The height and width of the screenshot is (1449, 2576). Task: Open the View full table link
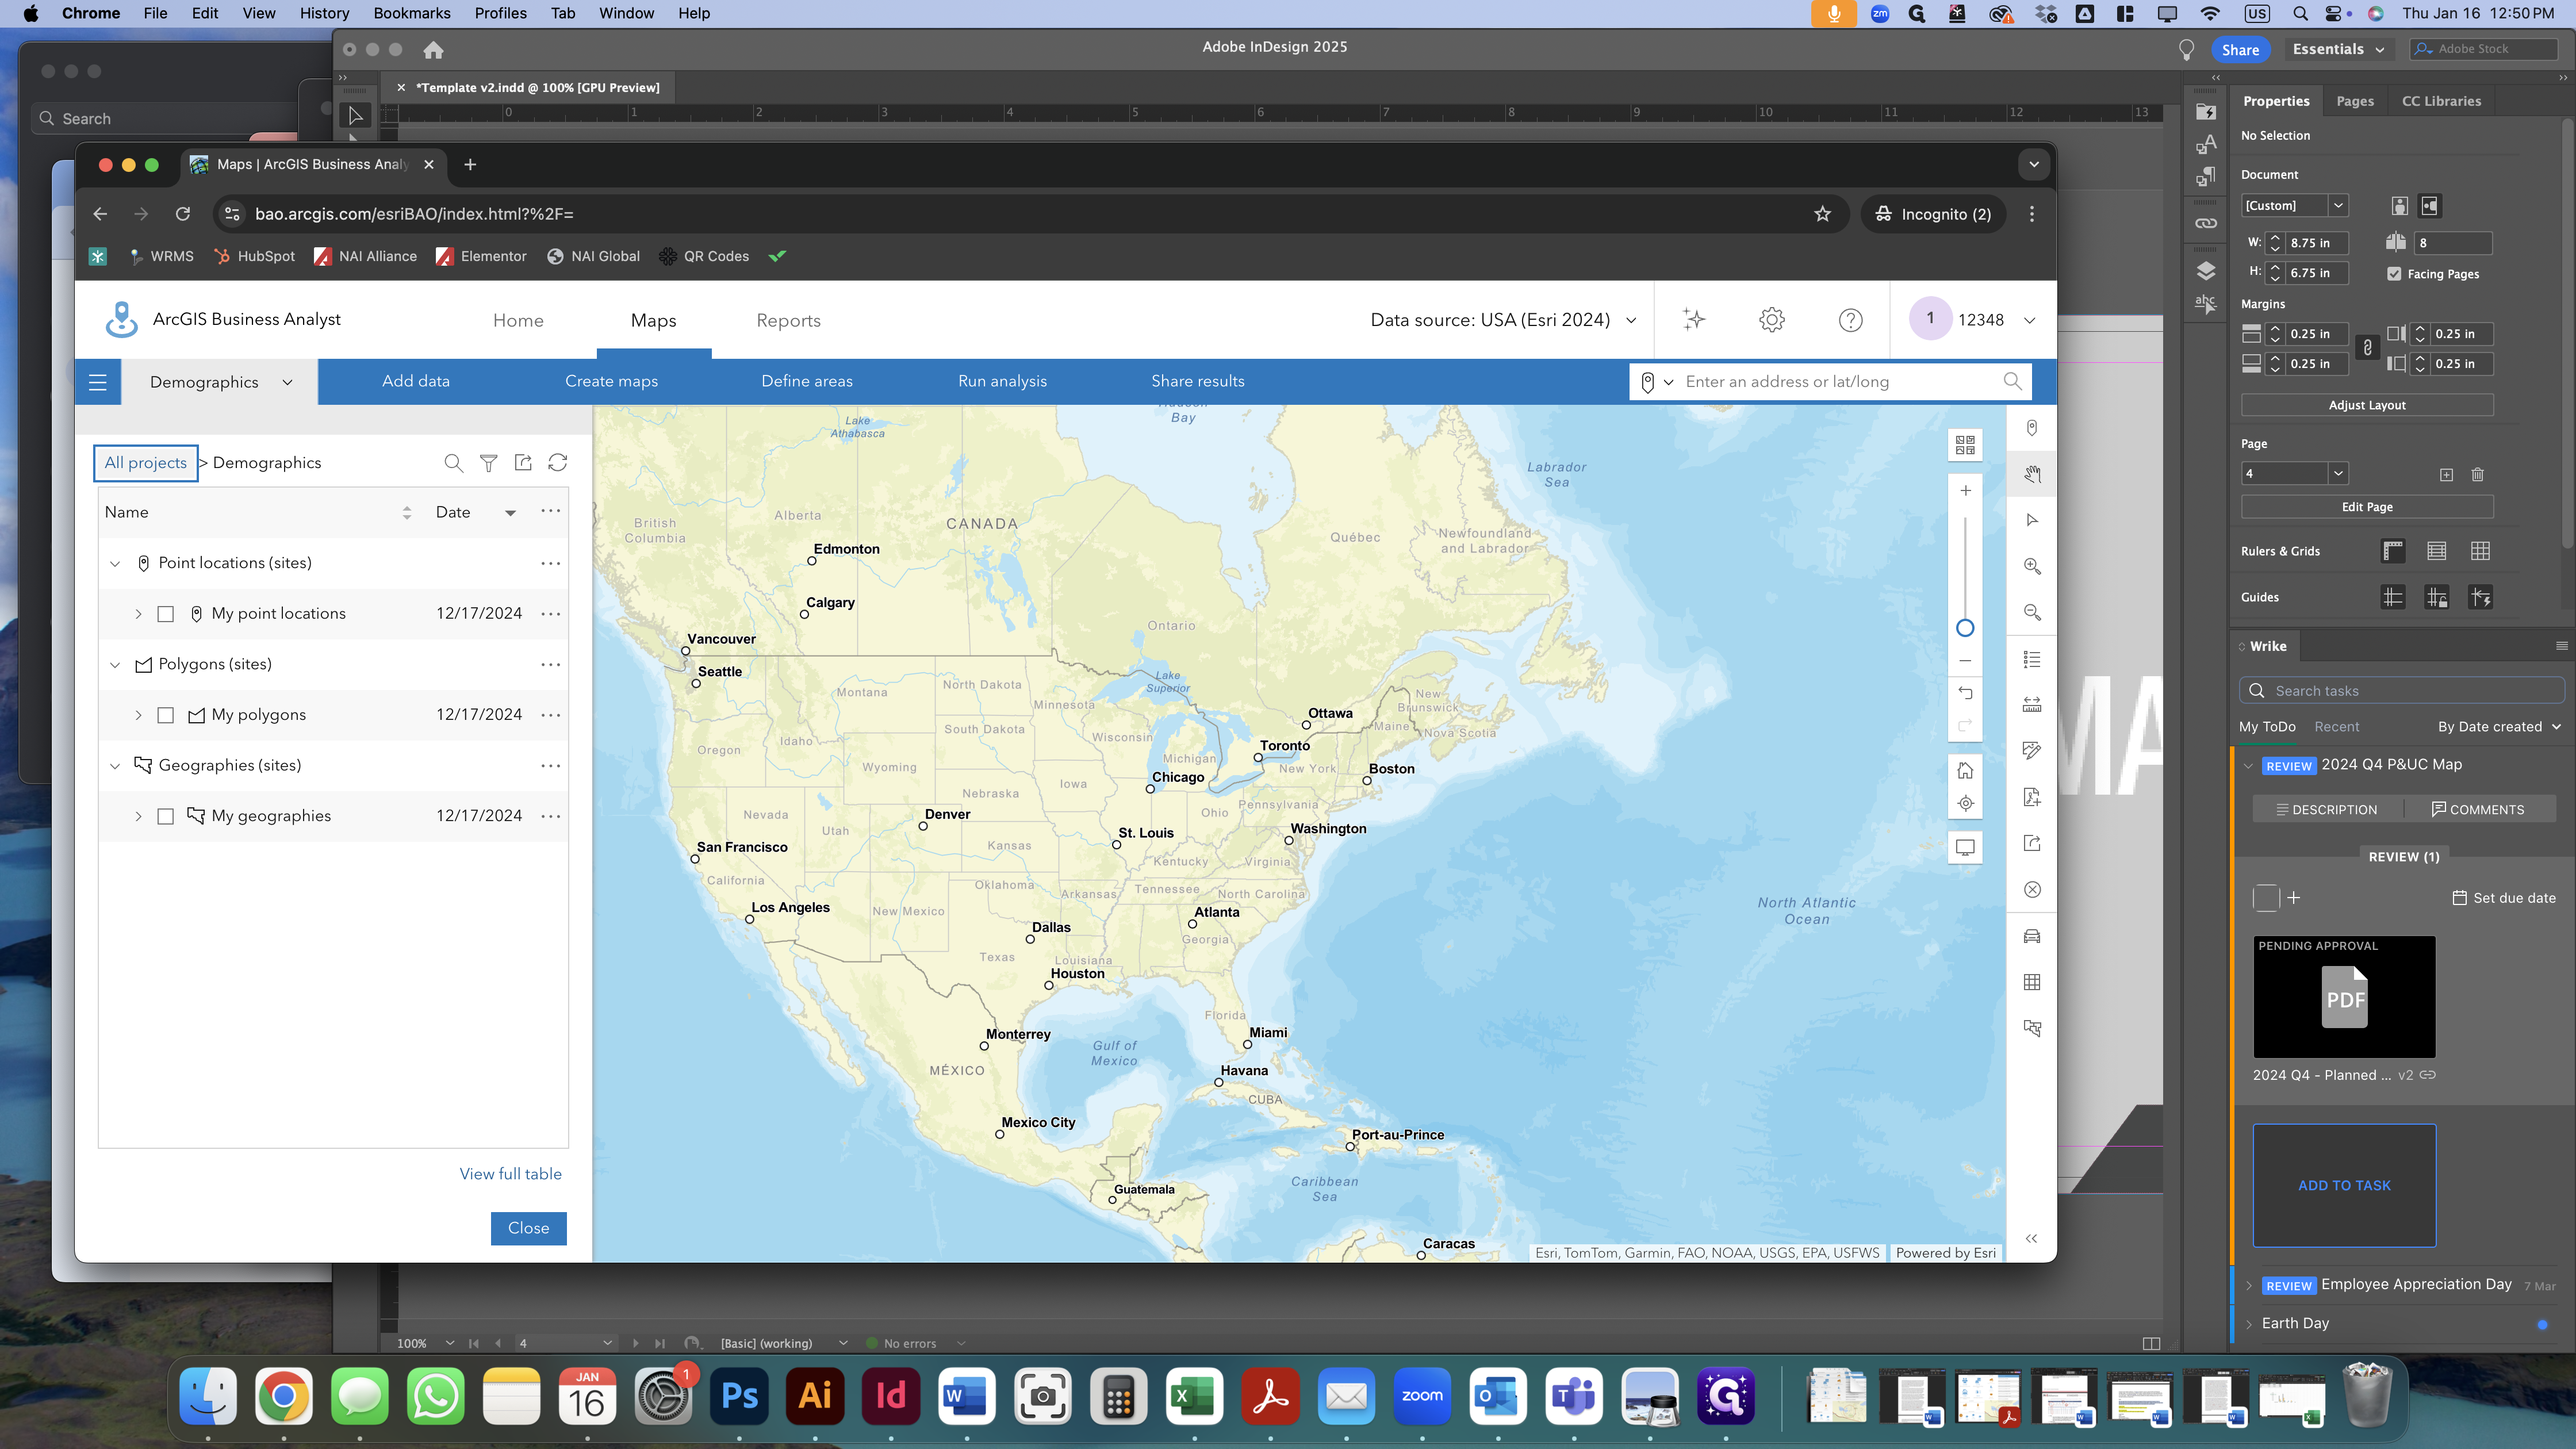[510, 1174]
